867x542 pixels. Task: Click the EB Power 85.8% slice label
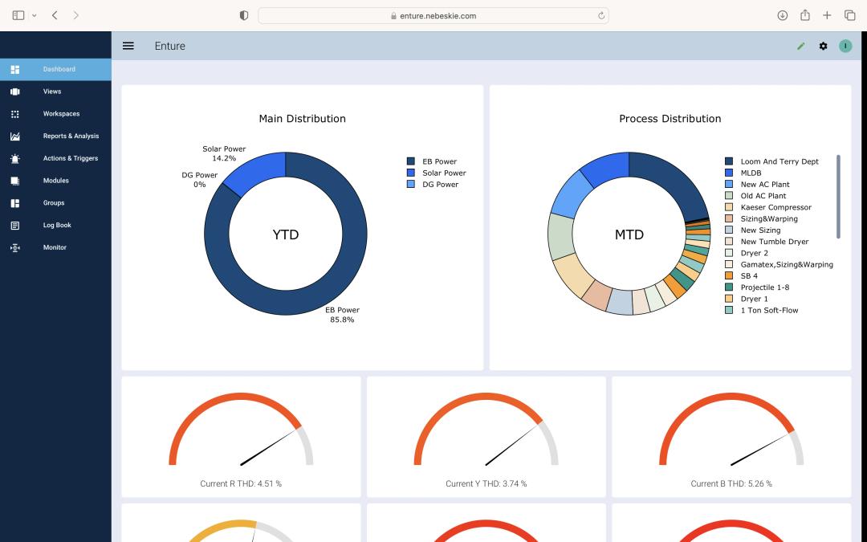coord(342,315)
